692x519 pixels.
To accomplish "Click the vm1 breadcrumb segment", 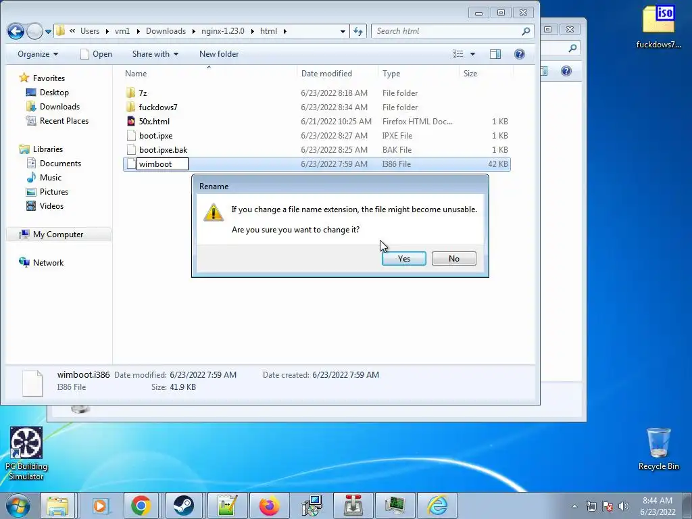I will click(x=122, y=31).
